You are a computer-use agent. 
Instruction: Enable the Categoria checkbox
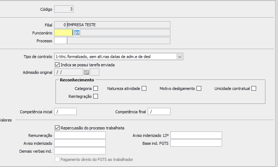coord(96,89)
